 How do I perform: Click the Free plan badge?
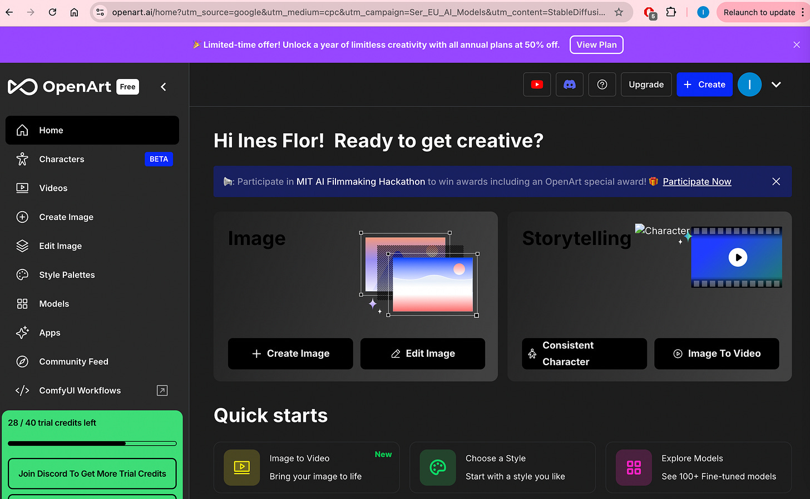point(127,87)
